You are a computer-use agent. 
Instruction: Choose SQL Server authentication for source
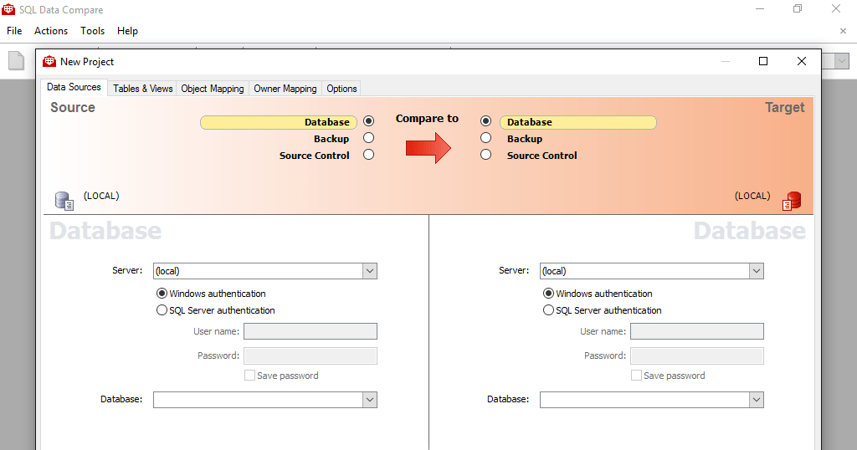tap(162, 310)
